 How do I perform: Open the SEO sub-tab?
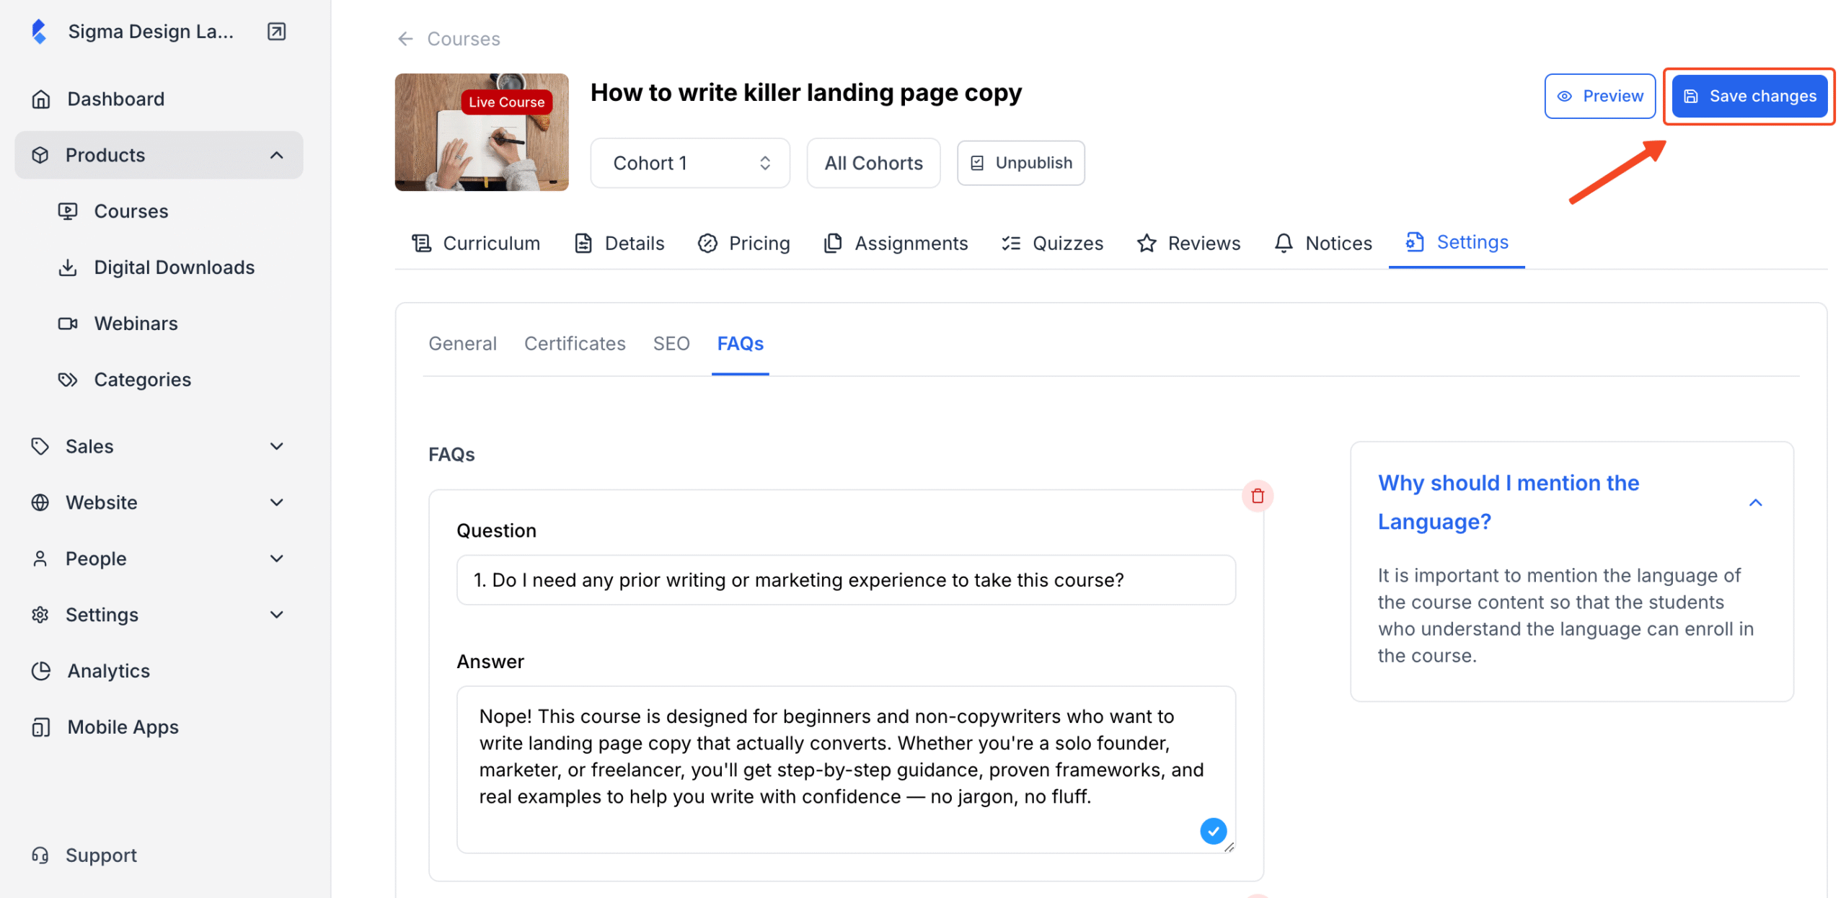(671, 344)
